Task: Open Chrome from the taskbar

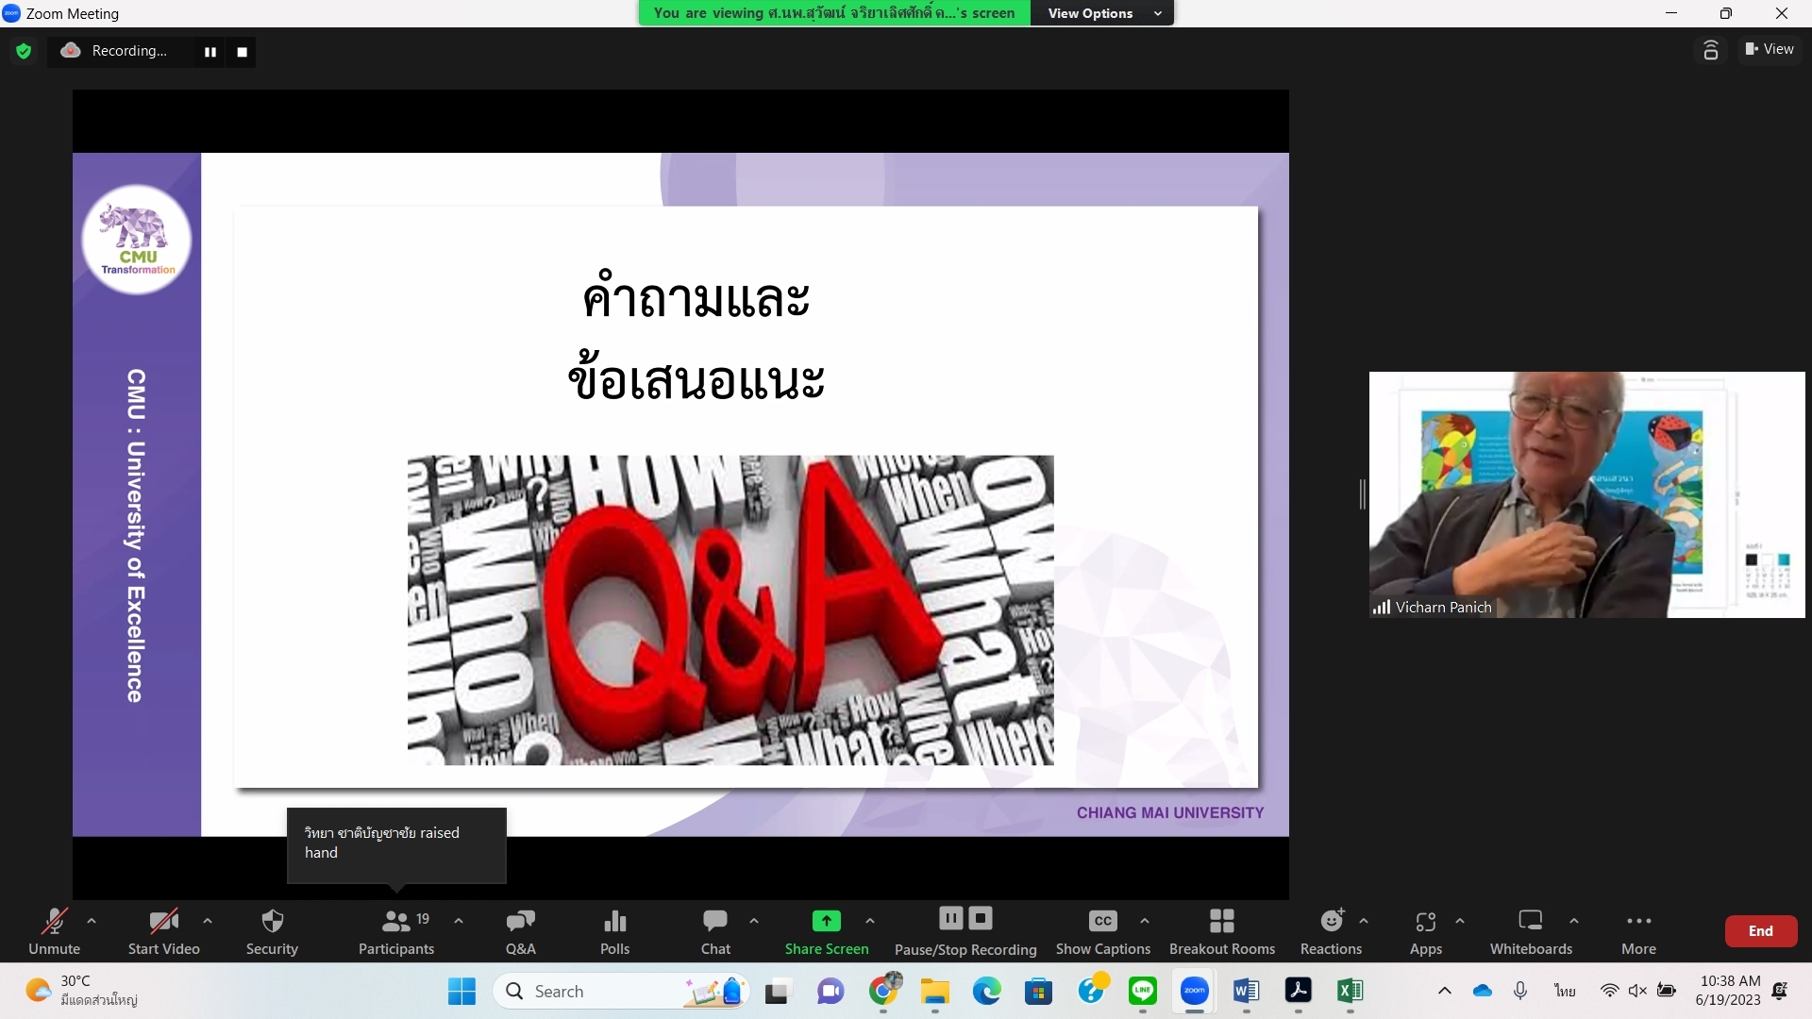Action: tap(883, 991)
